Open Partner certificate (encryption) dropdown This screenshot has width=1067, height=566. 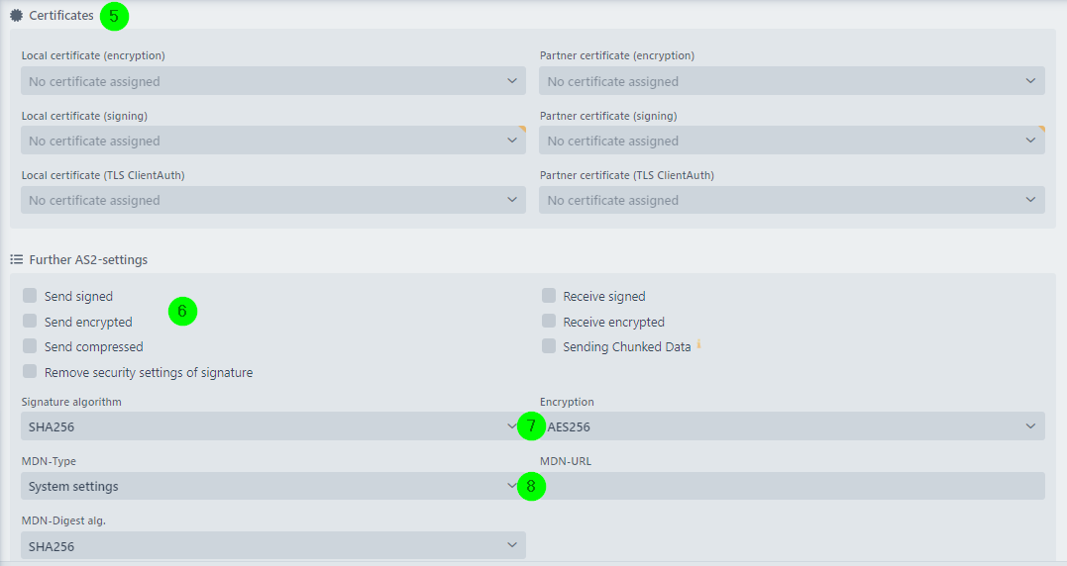pyautogui.click(x=791, y=81)
